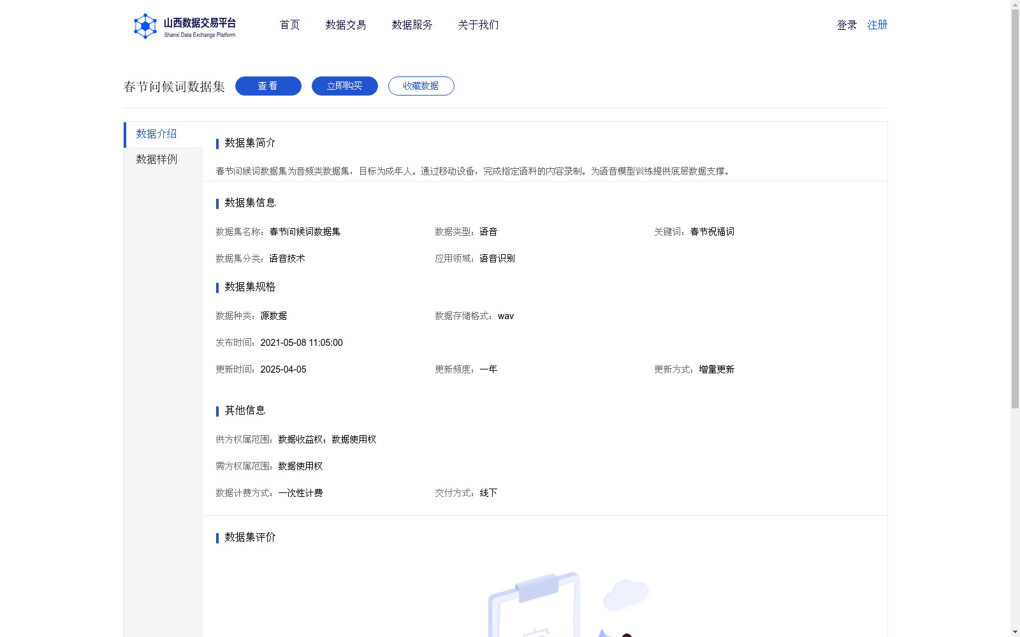The width and height of the screenshot is (1020, 637).
Task: Click the update method value 增量更新
Action: point(717,369)
